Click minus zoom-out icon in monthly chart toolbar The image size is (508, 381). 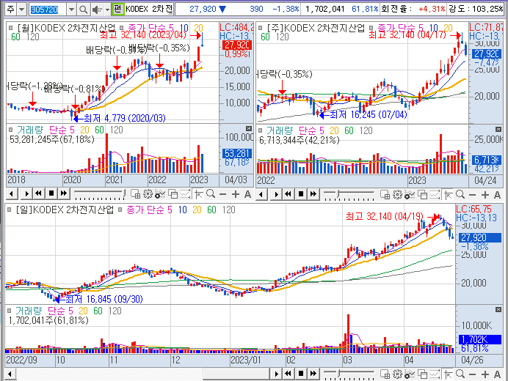tap(222, 194)
